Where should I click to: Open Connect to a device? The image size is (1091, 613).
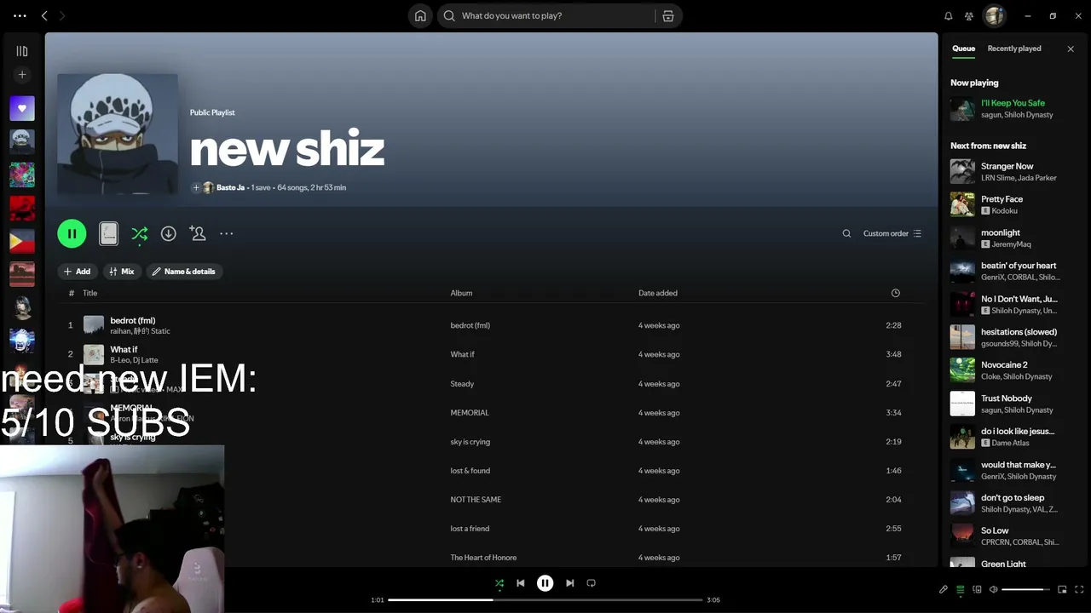tap(977, 589)
